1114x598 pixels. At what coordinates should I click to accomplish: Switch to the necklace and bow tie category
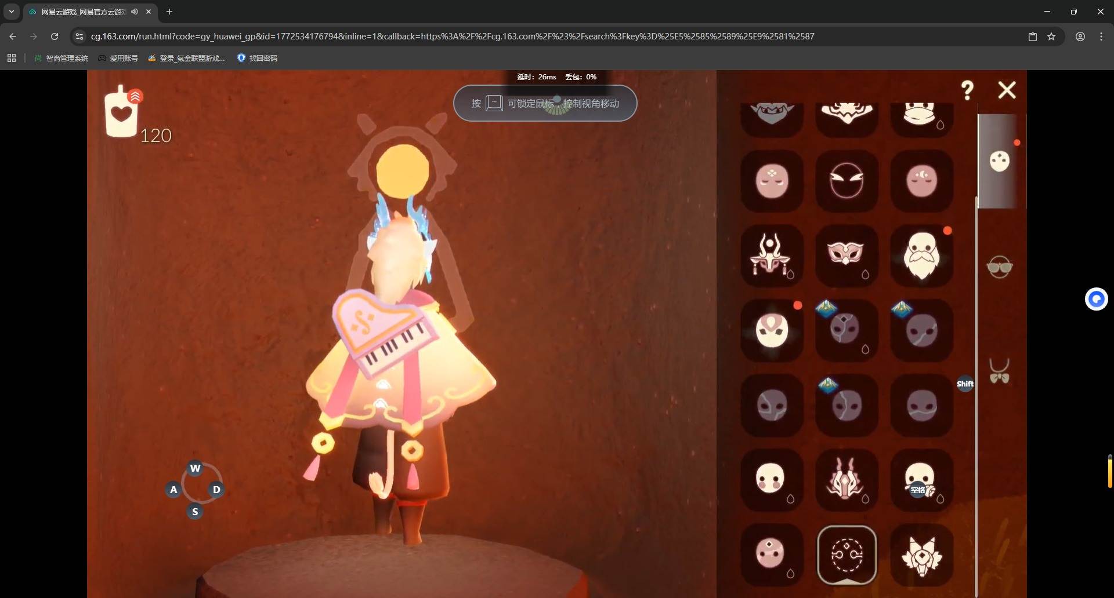(1000, 371)
